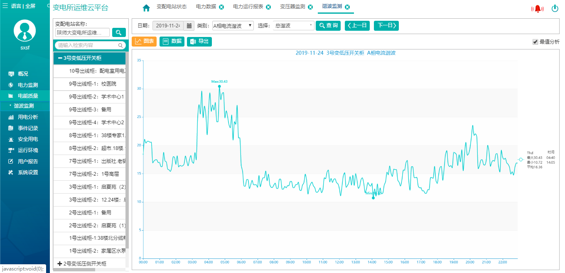Toggle the 最值分析 checkbox
565x273 pixels.
click(535, 42)
